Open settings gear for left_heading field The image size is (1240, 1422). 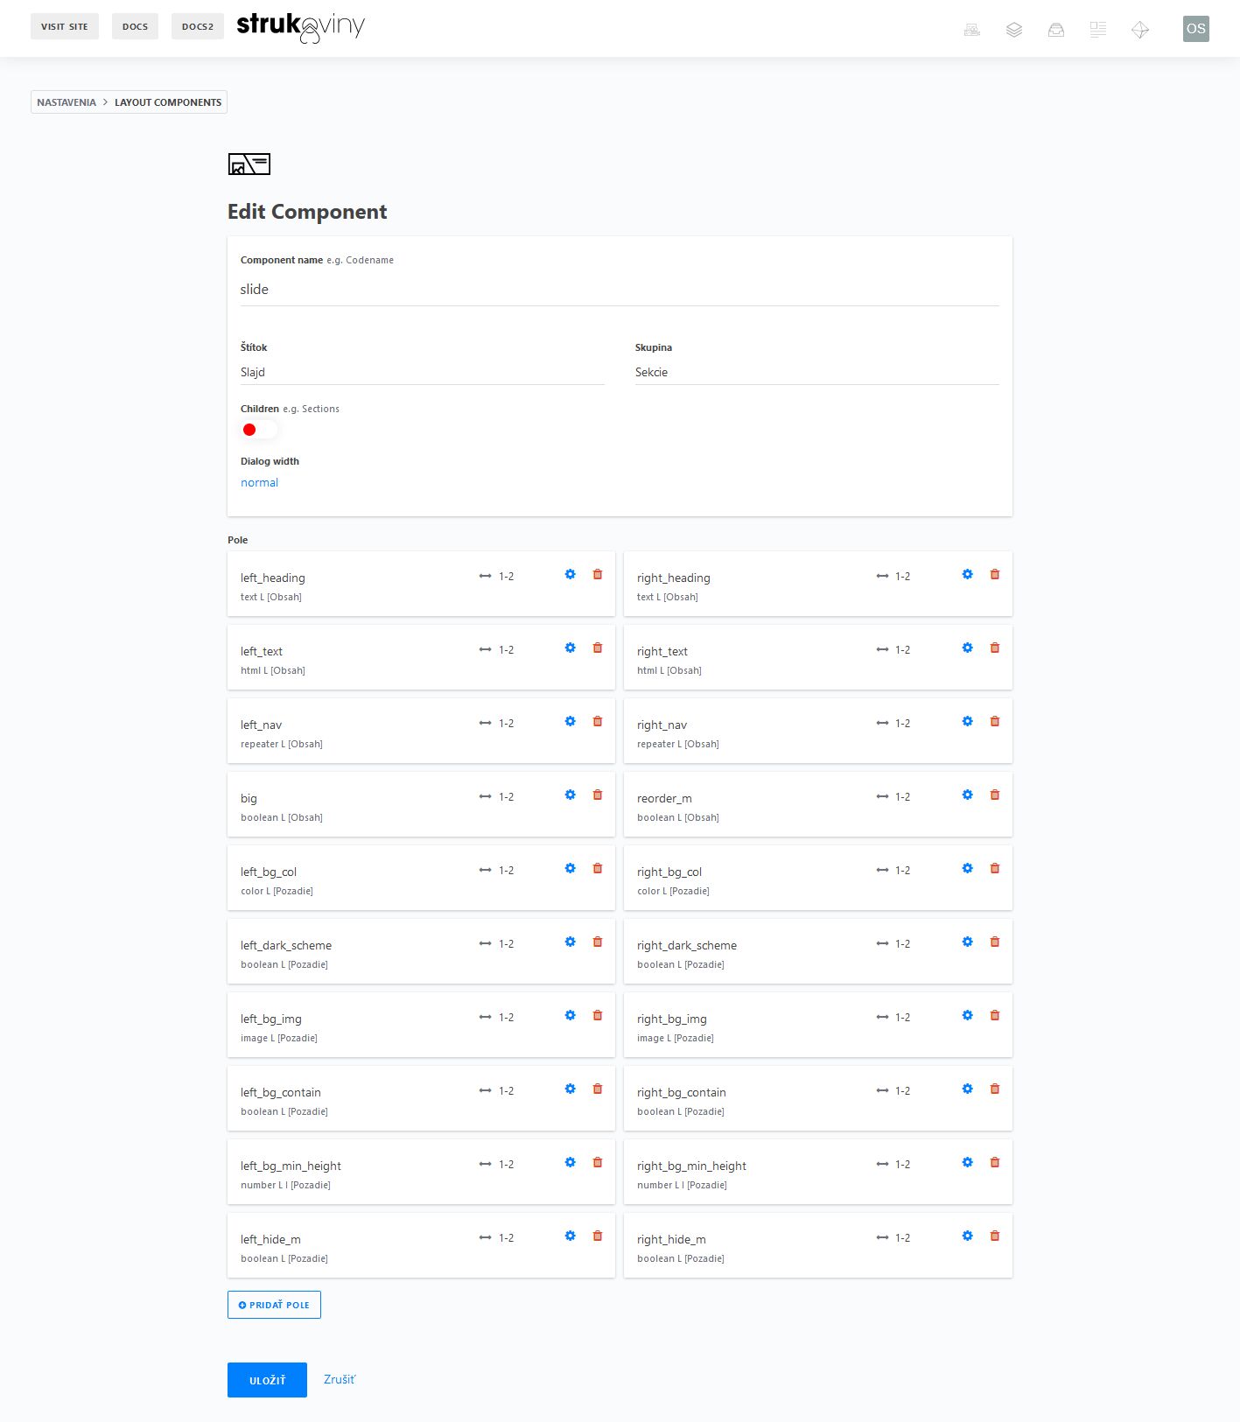point(571,574)
